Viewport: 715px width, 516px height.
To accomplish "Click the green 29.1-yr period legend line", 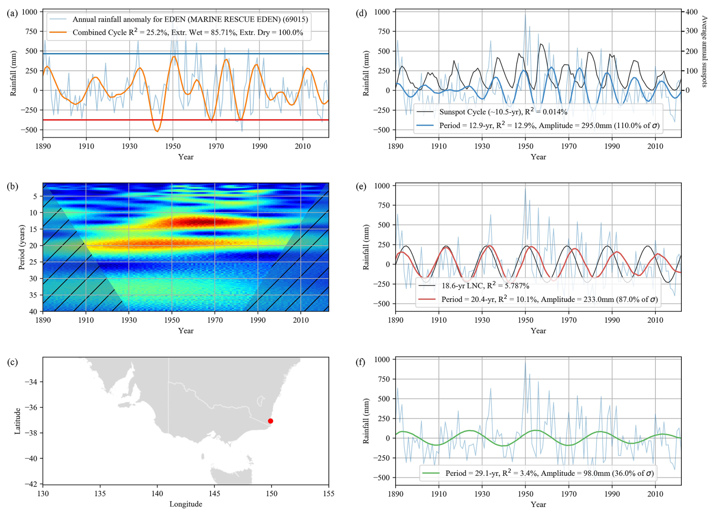I will (431, 473).
